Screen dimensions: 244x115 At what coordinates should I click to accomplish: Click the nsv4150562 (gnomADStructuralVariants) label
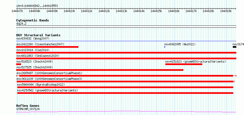pyautogui.click(x=47, y=90)
